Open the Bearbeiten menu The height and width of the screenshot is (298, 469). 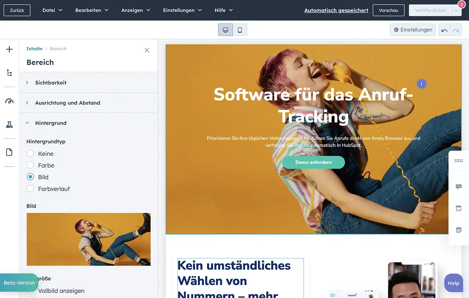pyautogui.click(x=92, y=10)
